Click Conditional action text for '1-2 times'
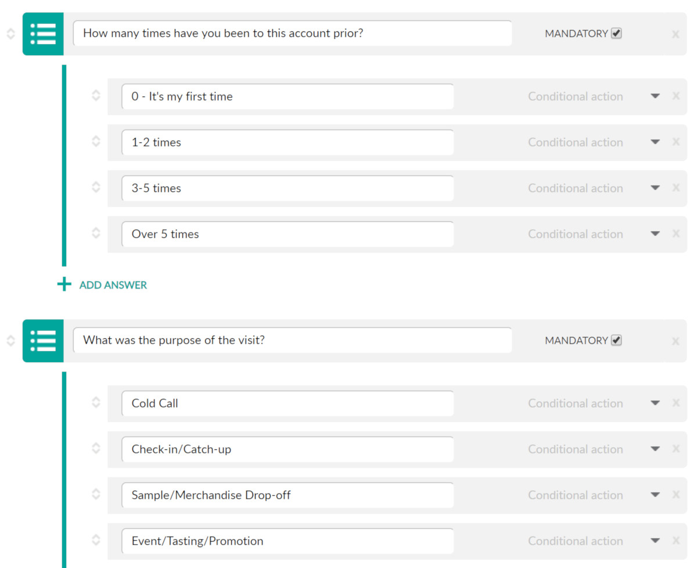This screenshot has height=568, width=697. (x=576, y=142)
